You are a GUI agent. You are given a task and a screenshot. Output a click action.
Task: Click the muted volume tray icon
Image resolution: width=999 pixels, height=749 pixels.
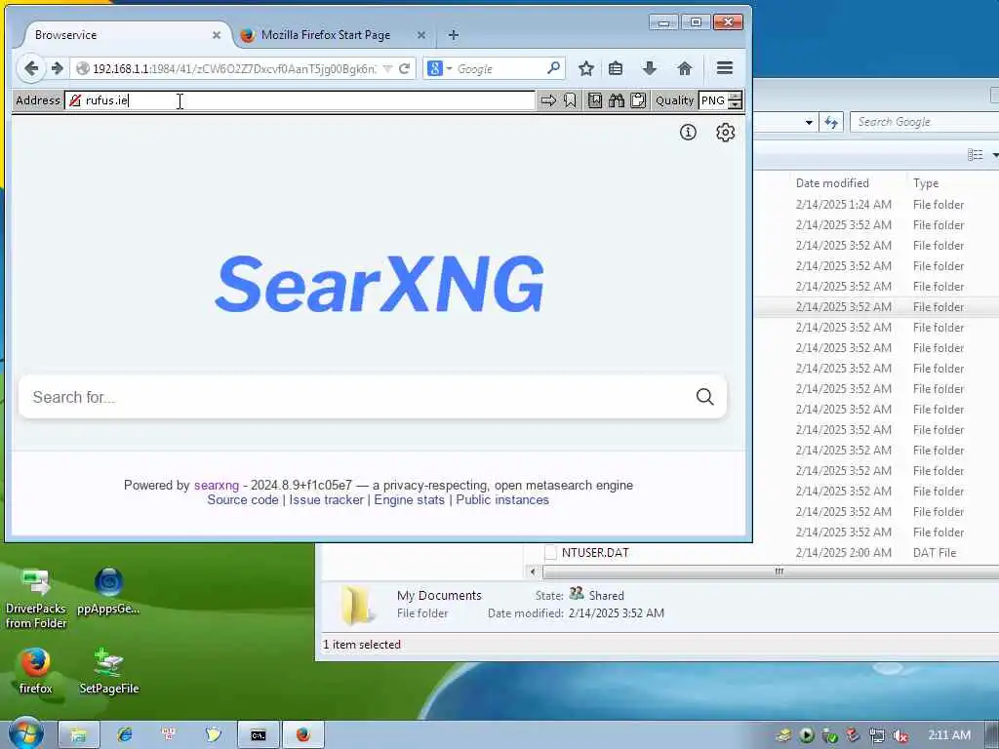point(899,735)
